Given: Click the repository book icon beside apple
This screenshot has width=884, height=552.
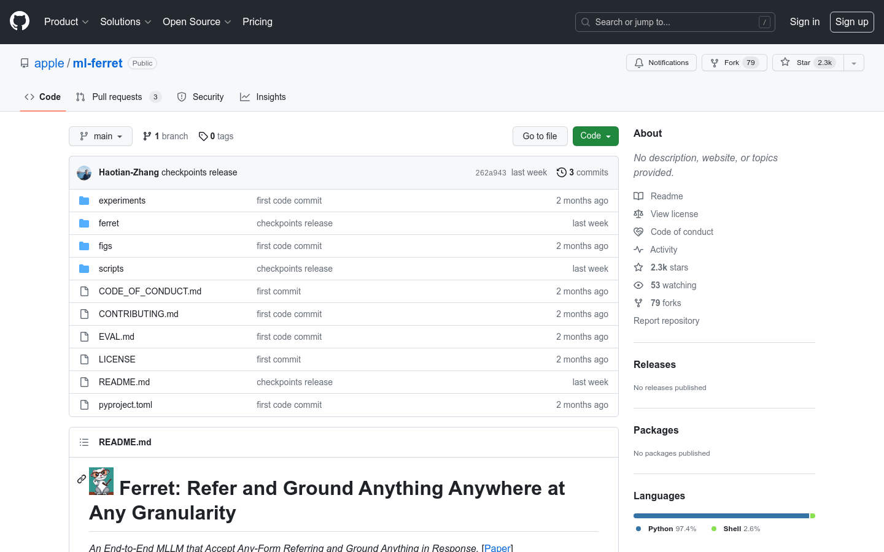Looking at the screenshot, I should 25,63.
